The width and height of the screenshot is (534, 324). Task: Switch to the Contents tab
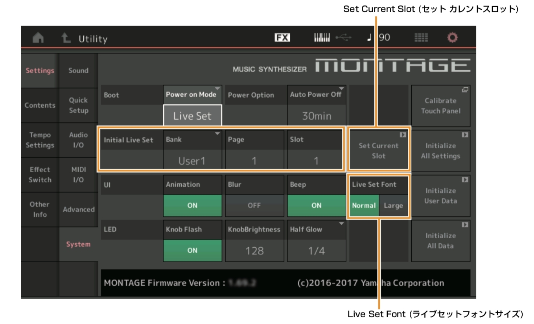(40, 105)
